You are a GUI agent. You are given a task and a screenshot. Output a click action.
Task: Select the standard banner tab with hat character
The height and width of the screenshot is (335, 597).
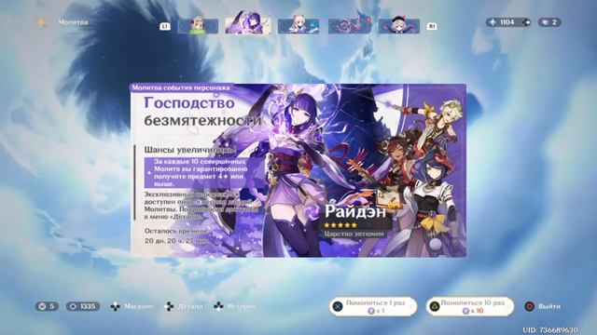(399, 26)
